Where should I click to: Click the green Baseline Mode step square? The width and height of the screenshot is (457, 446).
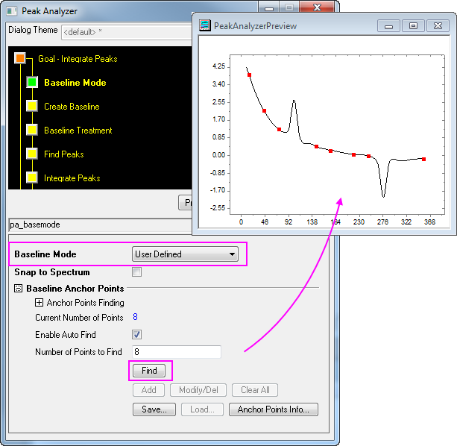32,82
